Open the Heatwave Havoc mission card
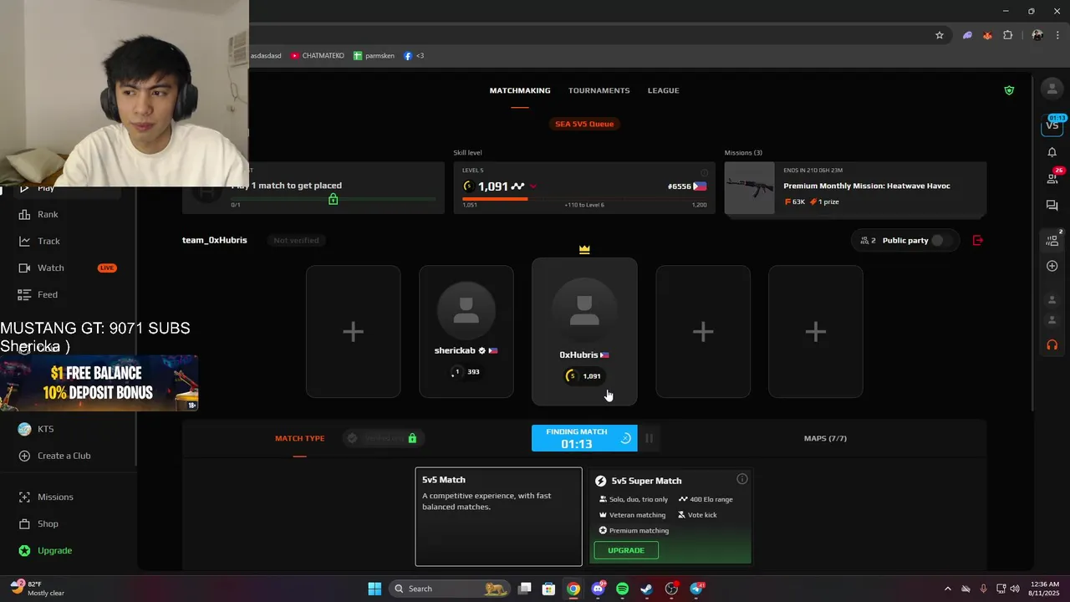This screenshot has width=1070, height=602. coord(855,189)
